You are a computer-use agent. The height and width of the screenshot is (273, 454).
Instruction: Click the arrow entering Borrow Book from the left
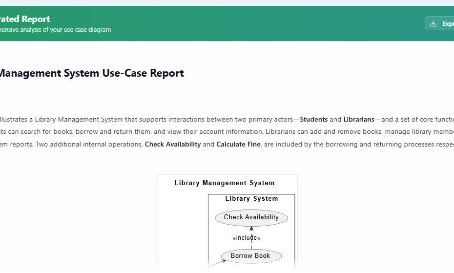pyautogui.click(x=216, y=264)
